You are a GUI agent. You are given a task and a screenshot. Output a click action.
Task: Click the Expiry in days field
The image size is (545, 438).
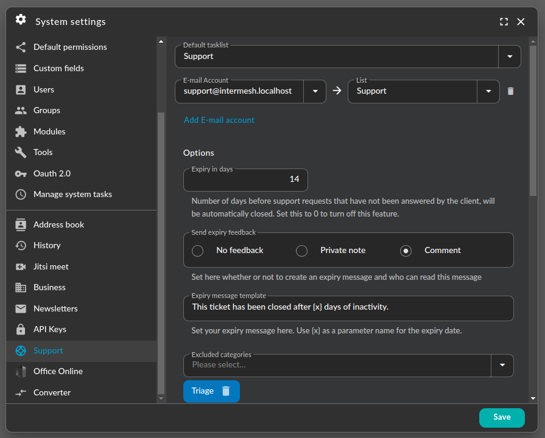[245, 179]
